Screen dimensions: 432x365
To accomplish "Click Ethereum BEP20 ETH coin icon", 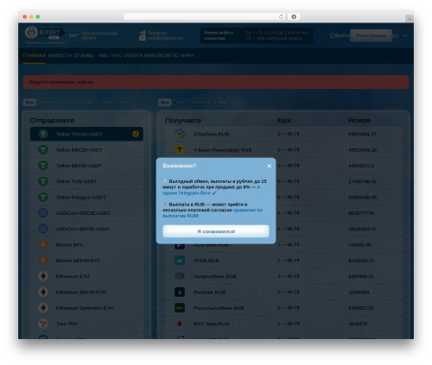I will (43, 293).
